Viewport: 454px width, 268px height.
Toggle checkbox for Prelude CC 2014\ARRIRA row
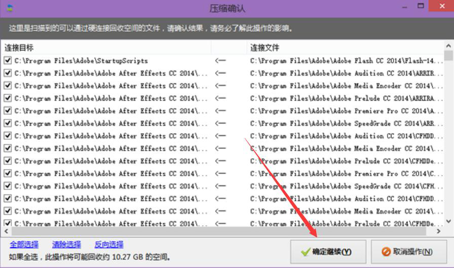[8, 98]
